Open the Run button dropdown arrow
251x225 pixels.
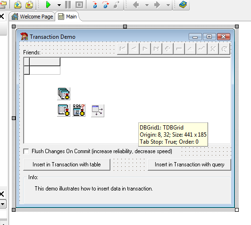59,5
